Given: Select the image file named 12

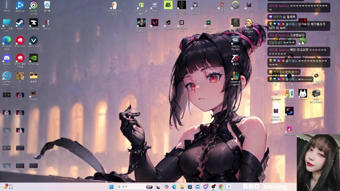Looking at the screenshot, I should [x=20, y=77].
